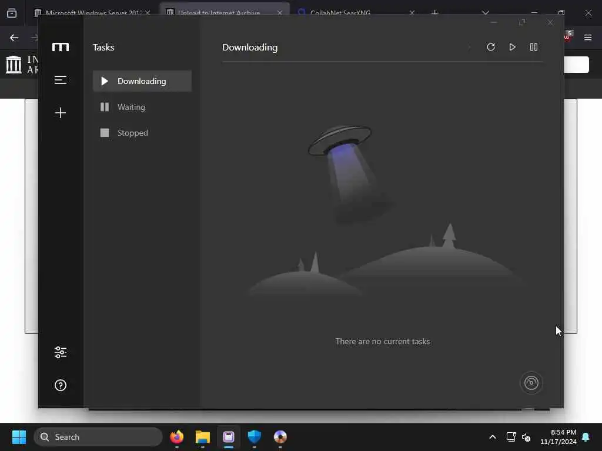Resume all tasks with play icon
602x451 pixels.
click(x=512, y=47)
